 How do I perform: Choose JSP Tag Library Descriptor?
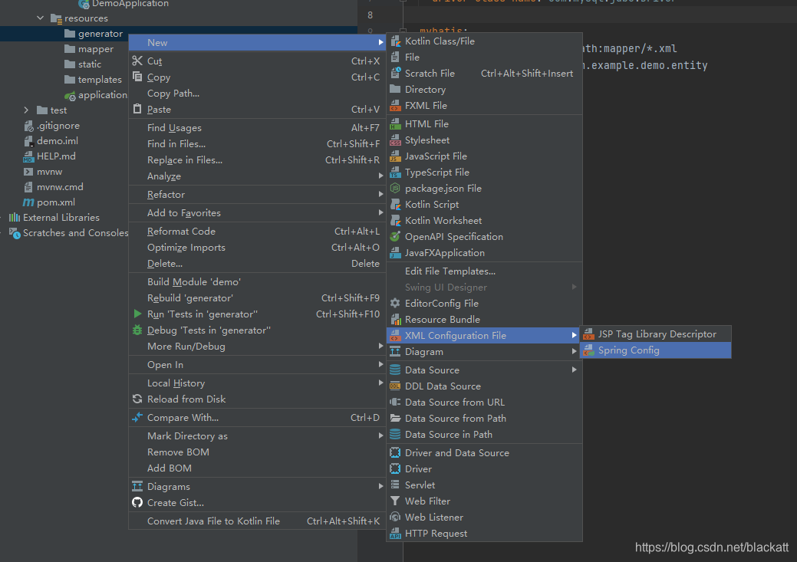(x=656, y=334)
